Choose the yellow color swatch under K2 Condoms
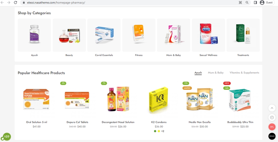Viewport: 278px width, 142px height. tap(159, 131)
